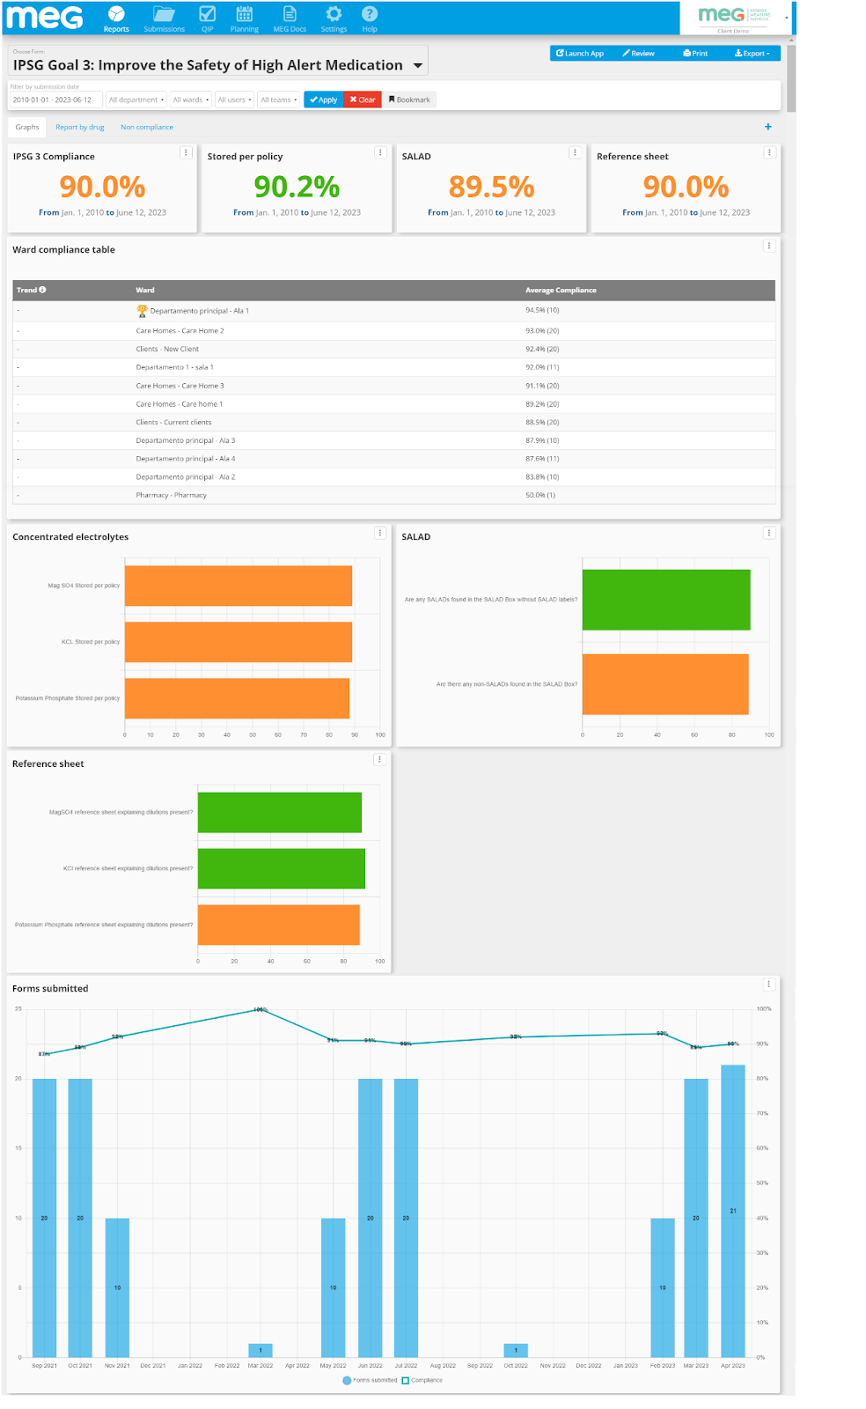The image size is (866, 1409).
Task: Open the All users filter dropdown
Action: 234,100
